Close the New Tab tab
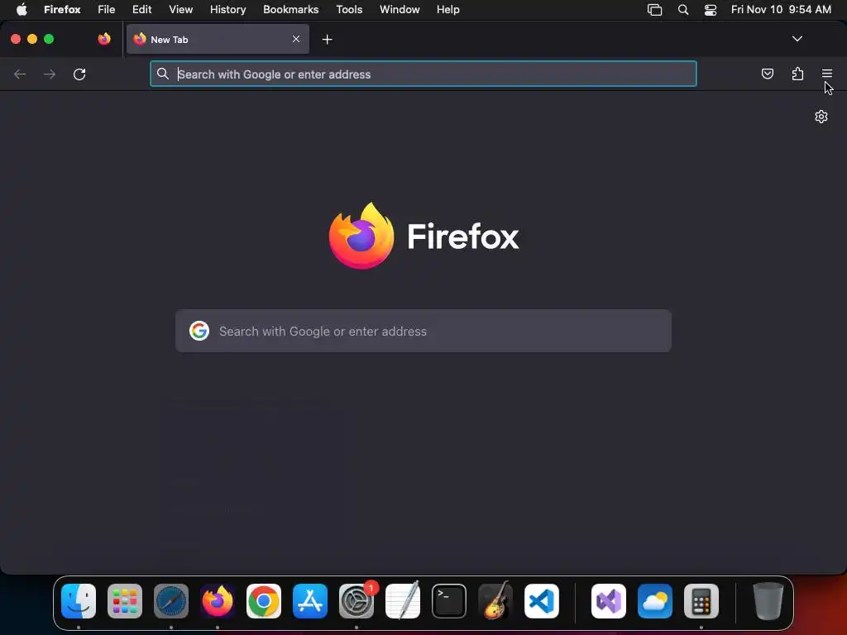 (296, 39)
